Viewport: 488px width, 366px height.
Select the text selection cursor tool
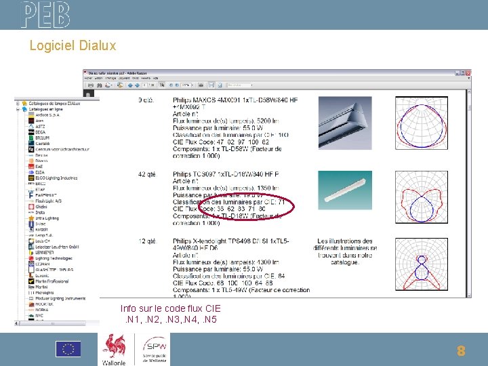(x=162, y=85)
